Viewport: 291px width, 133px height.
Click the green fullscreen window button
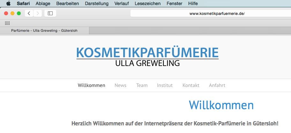pyautogui.click(x=19, y=13)
